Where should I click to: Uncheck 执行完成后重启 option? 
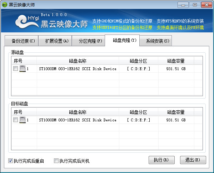pos(10,161)
